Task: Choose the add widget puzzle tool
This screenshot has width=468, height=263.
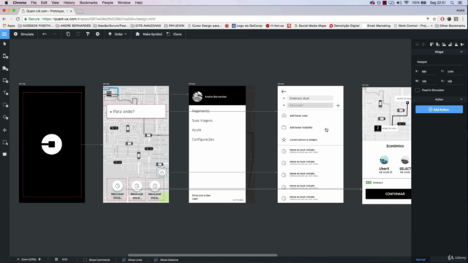Action: 5,68
